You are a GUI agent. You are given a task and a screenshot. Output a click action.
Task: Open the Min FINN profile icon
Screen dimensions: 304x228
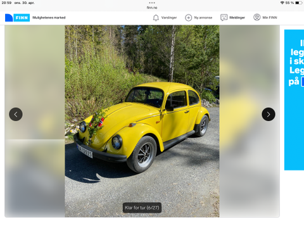click(257, 18)
